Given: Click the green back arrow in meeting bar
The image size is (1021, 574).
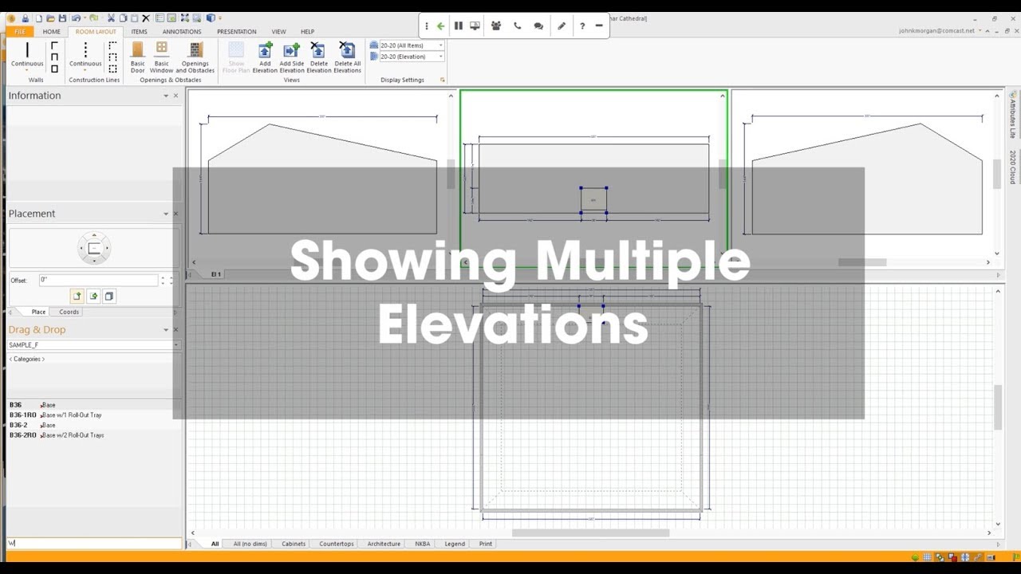Looking at the screenshot, I should click(440, 26).
